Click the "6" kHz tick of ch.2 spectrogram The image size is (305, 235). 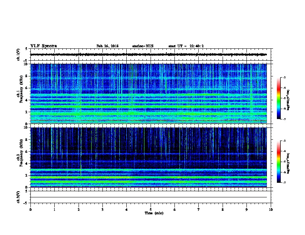(27, 152)
